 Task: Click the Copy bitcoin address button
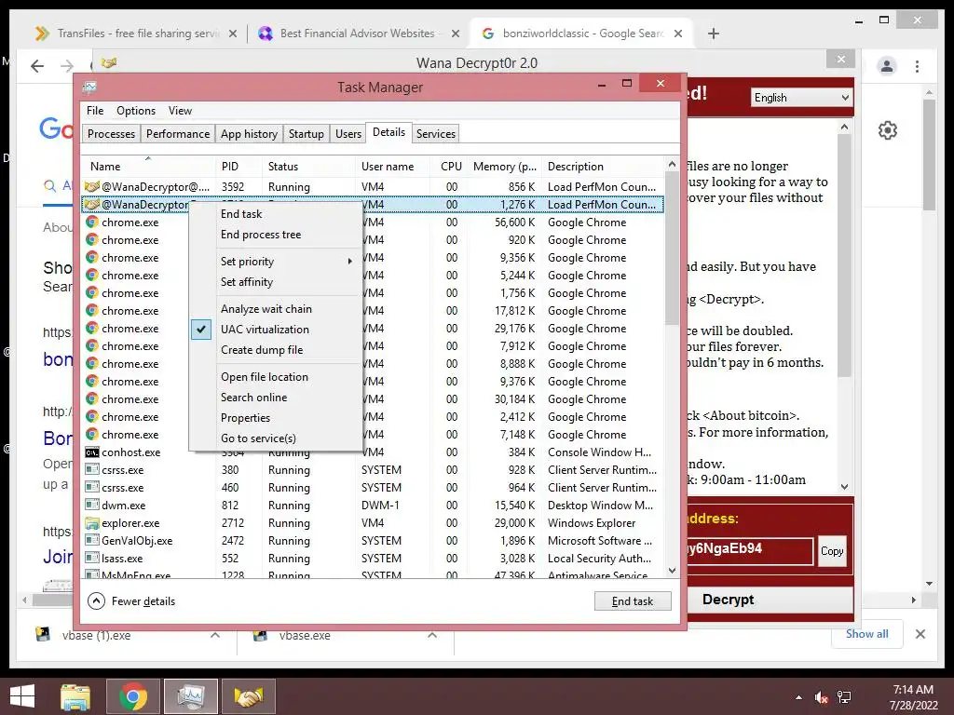tap(832, 551)
